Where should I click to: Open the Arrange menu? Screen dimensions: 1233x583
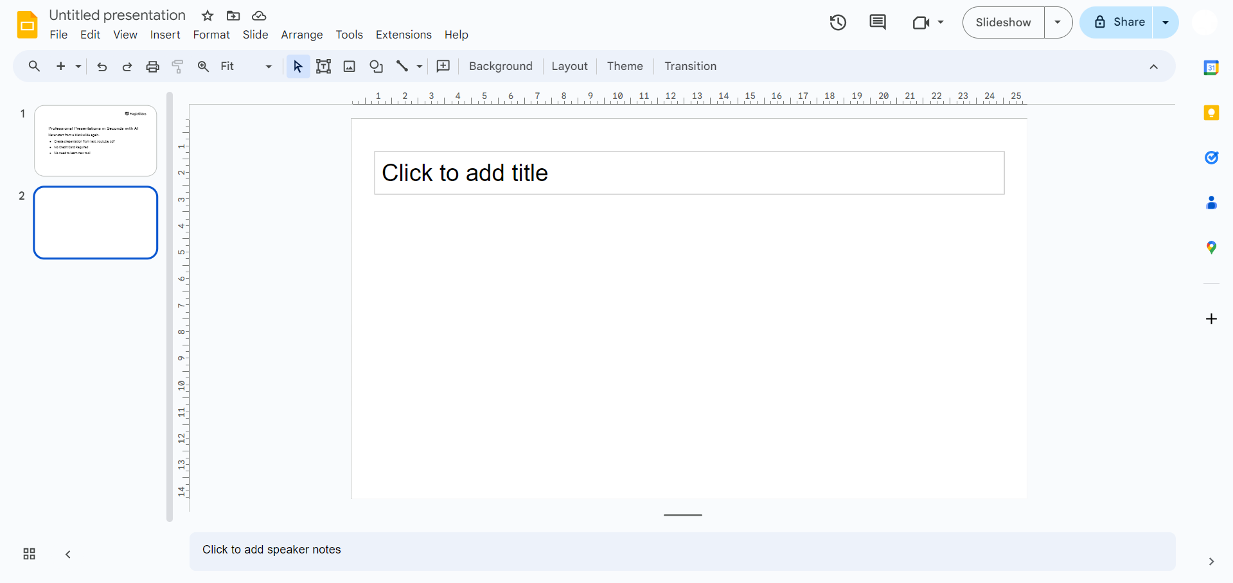pyautogui.click(x=301, y=35)
